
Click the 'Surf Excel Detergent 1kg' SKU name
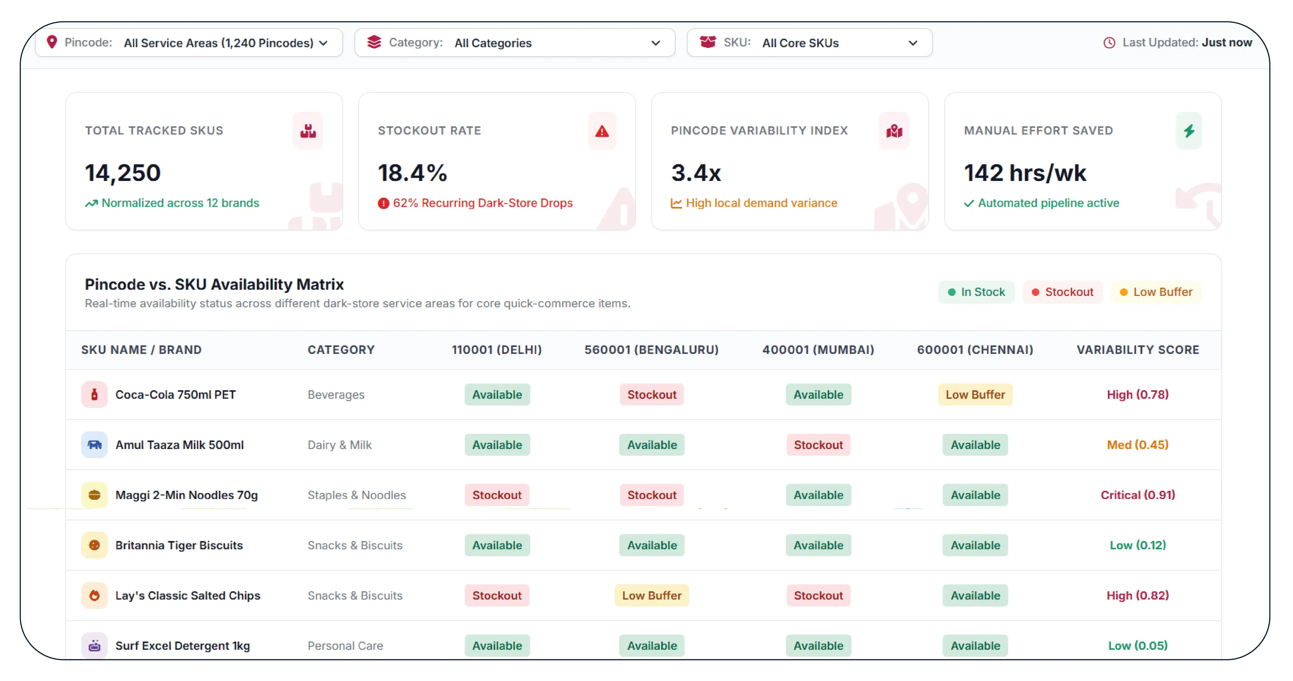pyautogui.click(x=183, y=646)
